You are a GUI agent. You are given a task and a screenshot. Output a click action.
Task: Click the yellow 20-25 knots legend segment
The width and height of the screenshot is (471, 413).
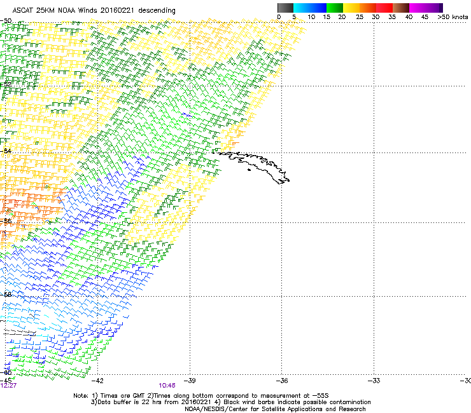[351, 8]
